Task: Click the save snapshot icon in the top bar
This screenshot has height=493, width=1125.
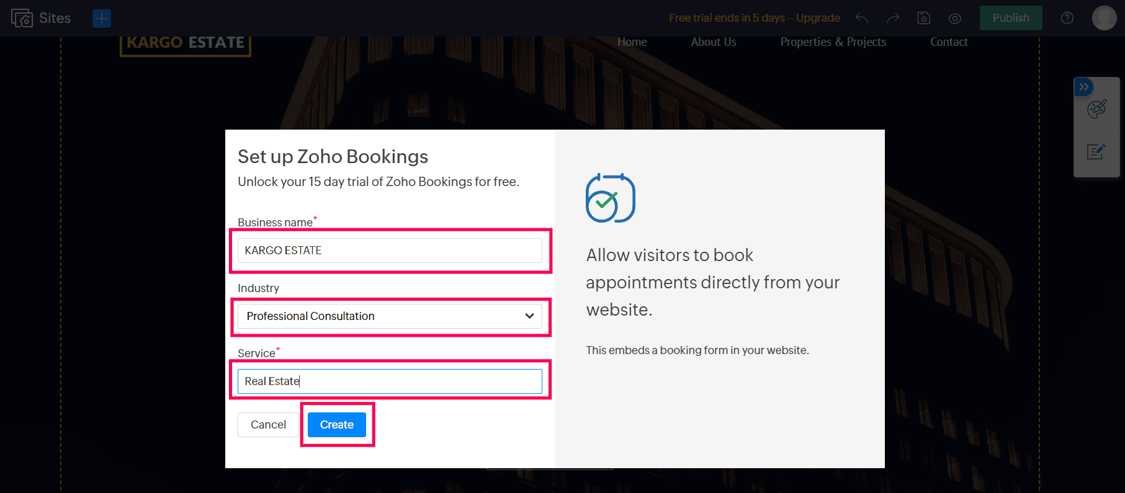Action: [x=924, y=18]
